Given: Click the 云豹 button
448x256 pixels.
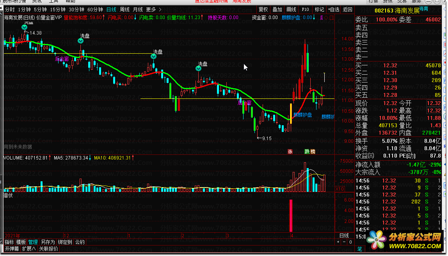Looking at the screenshot, I should point(80,242).
